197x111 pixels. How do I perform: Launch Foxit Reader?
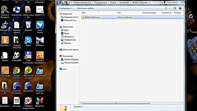pos(5,72)
